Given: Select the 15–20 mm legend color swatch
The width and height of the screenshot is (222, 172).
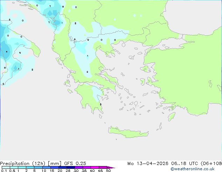Looking at the screenshot, I should point(55,167).
